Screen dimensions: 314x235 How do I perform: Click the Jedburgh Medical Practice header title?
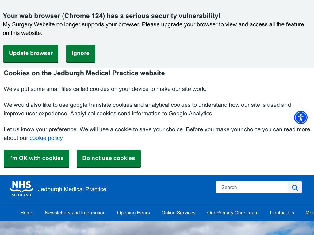72,189
